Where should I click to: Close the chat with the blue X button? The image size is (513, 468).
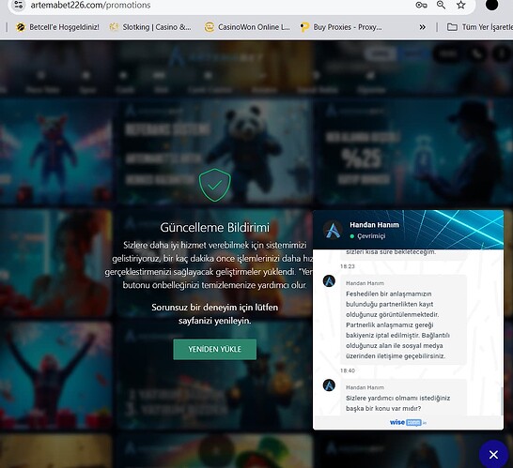[x=493, y=454]
